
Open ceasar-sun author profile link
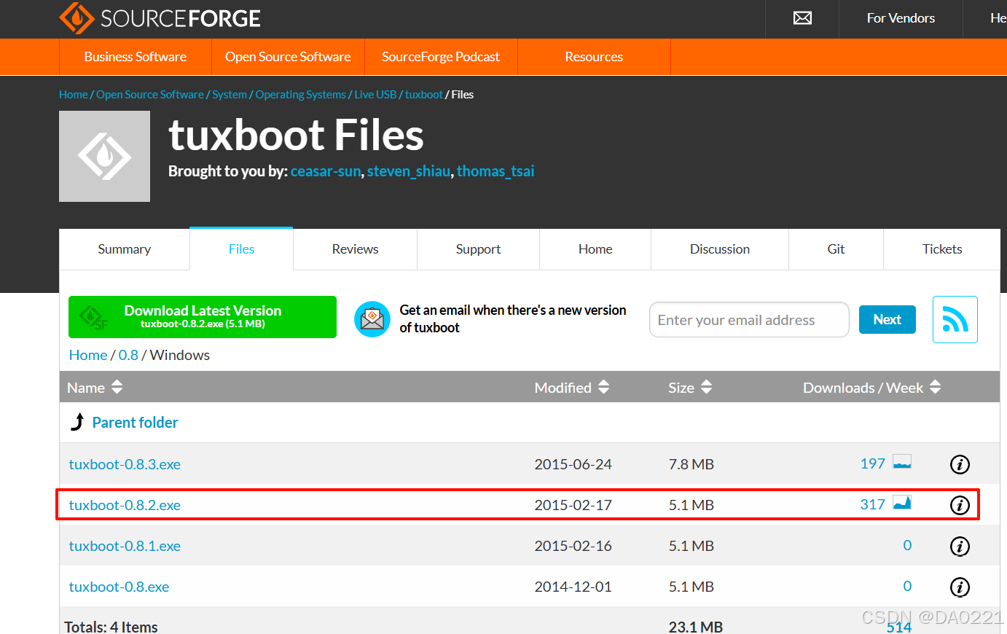click(326, 171)
